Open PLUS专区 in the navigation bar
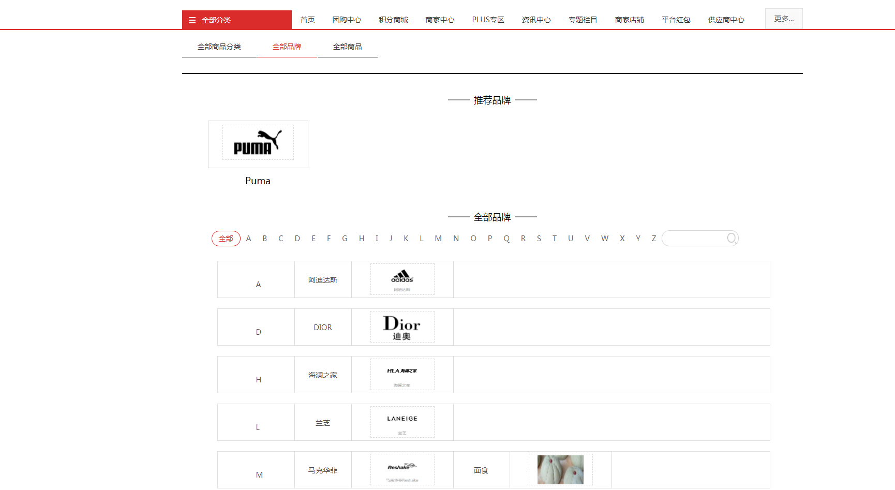The image size is (895, 490). (488, 20)
